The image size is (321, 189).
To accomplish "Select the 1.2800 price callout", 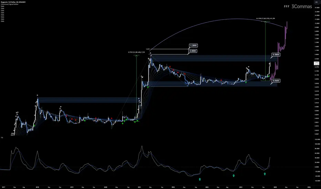I will pos(193,46).
